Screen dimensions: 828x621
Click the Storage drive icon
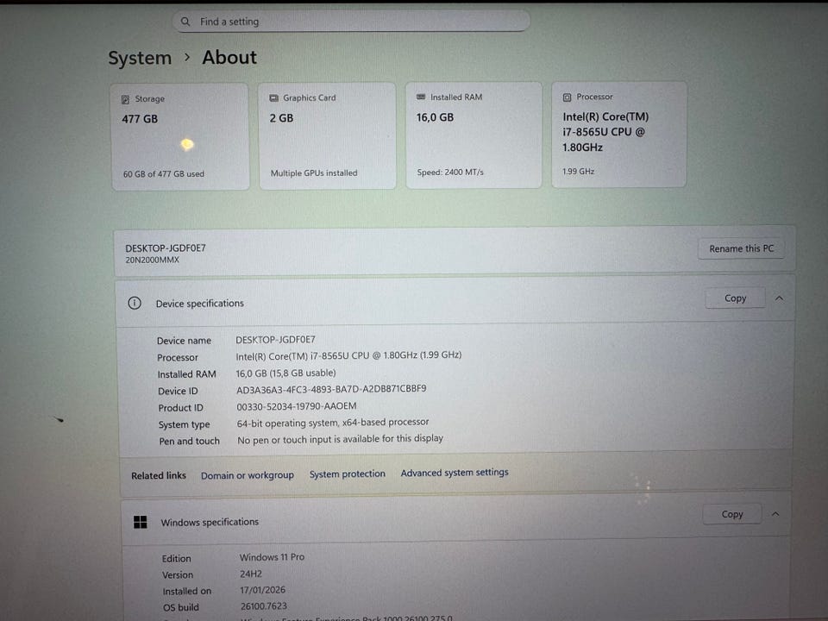pos(126,99)
